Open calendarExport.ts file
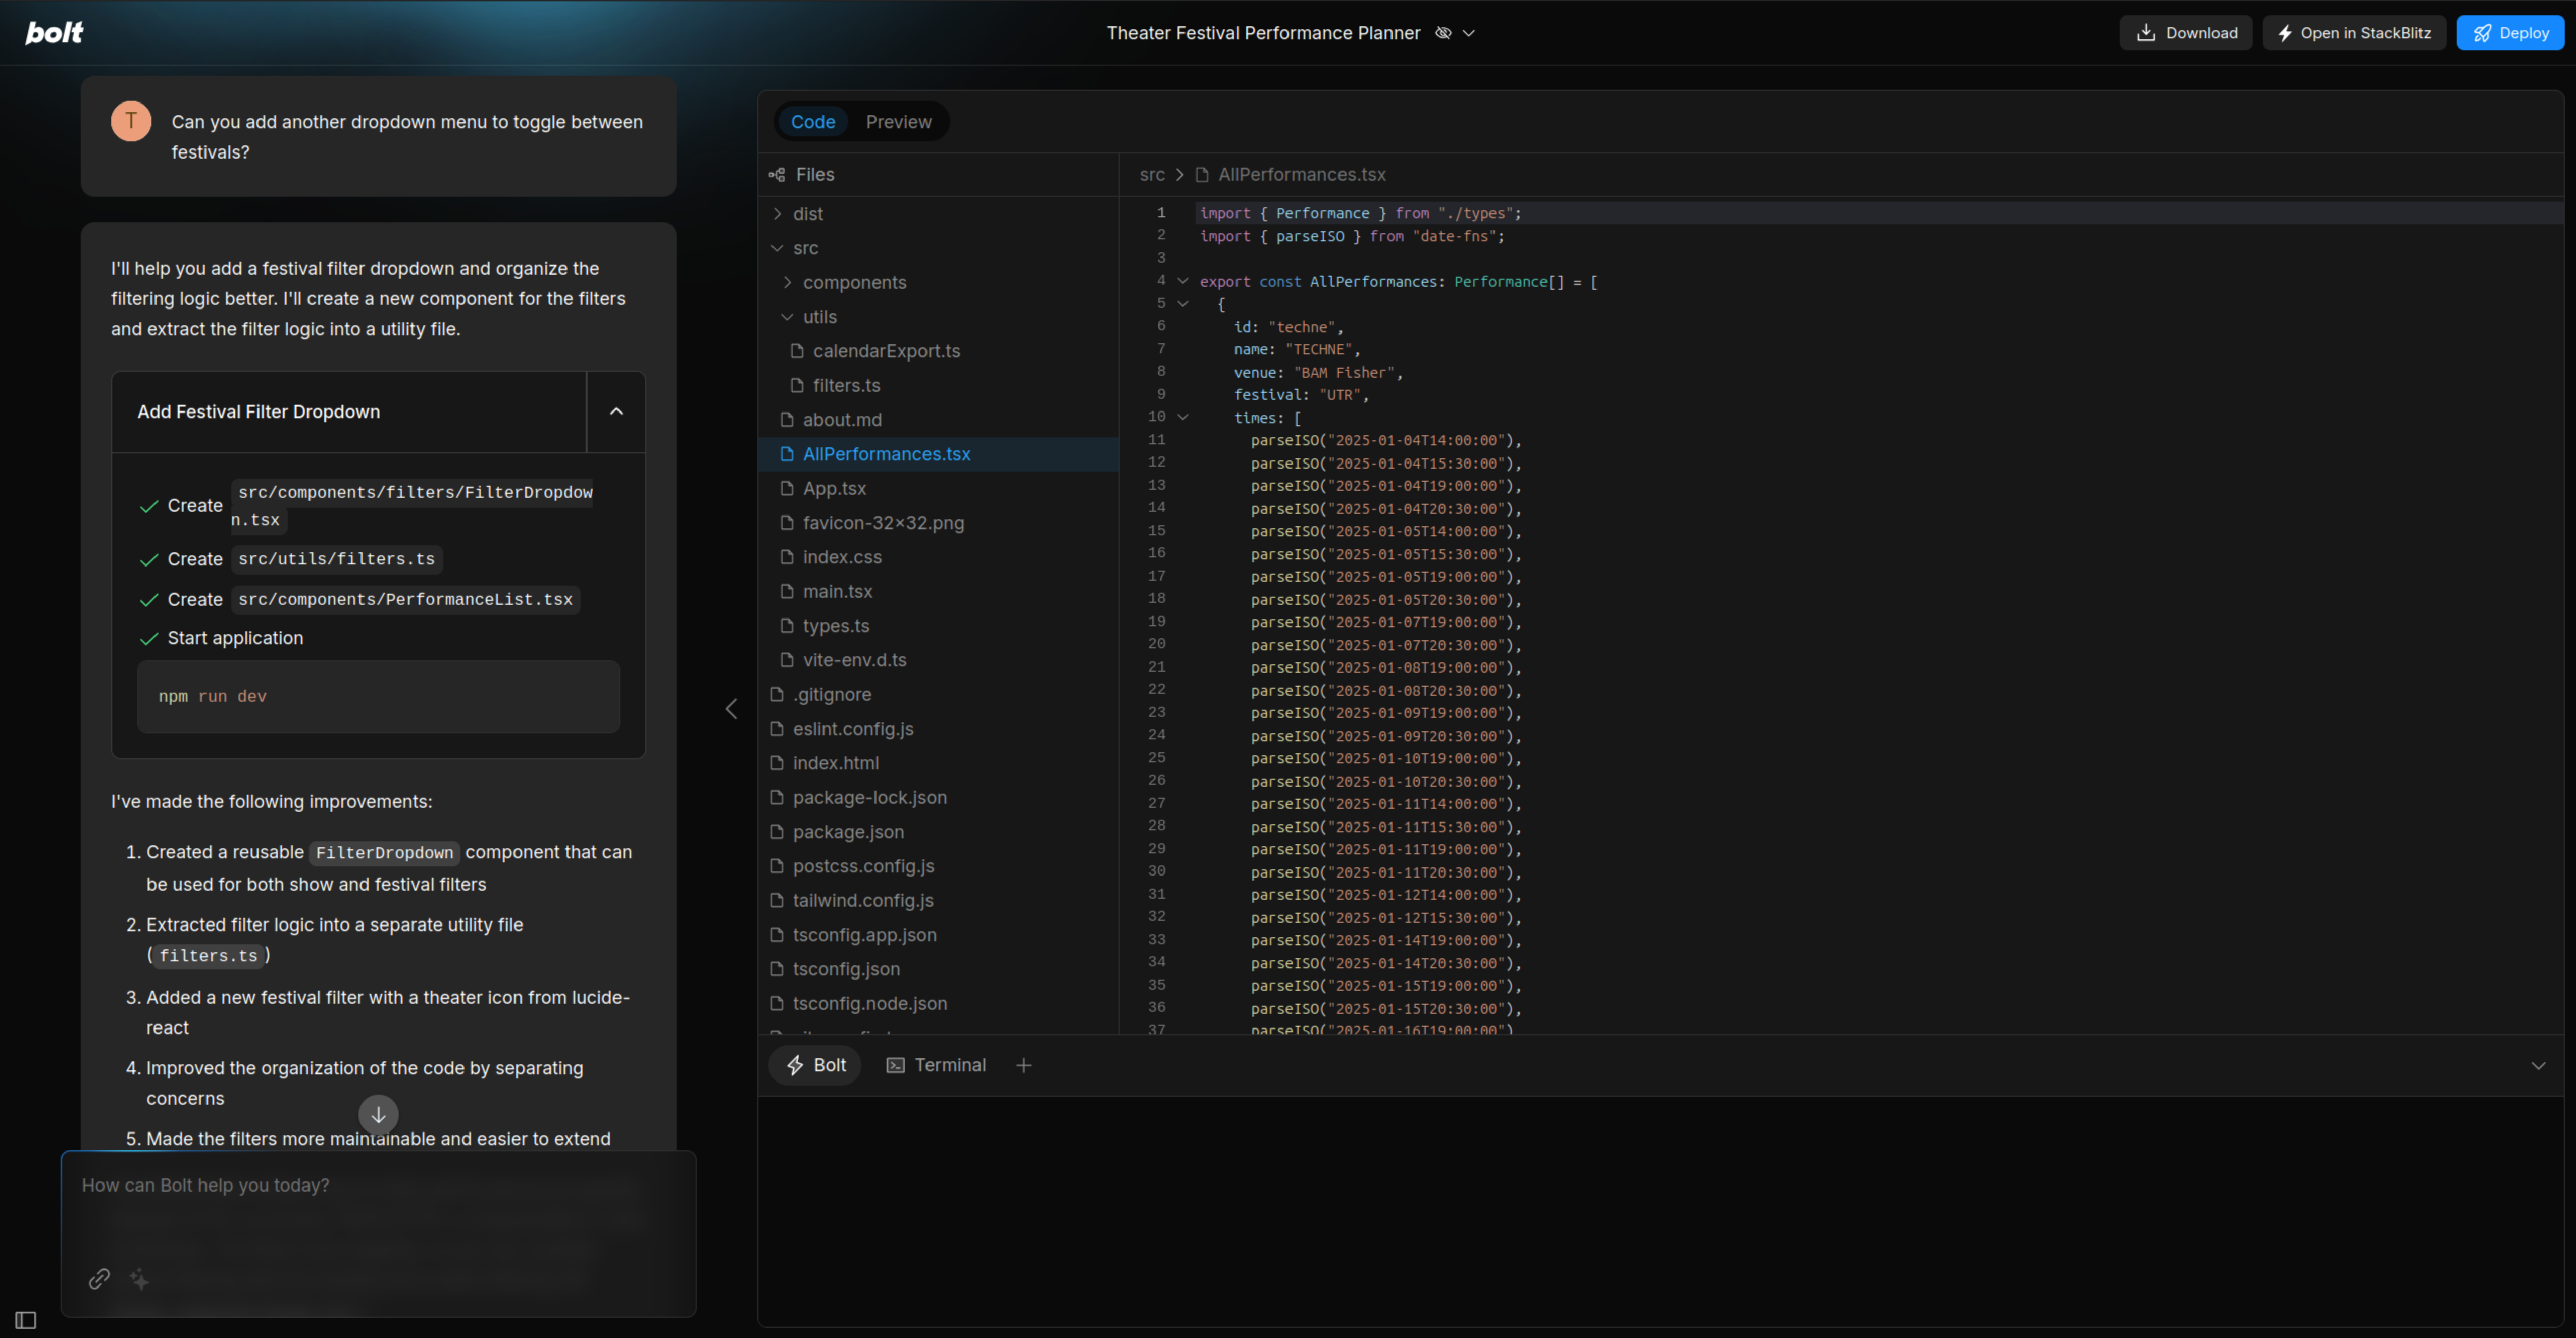2576x1338 pixels. [x=938, y=351]
